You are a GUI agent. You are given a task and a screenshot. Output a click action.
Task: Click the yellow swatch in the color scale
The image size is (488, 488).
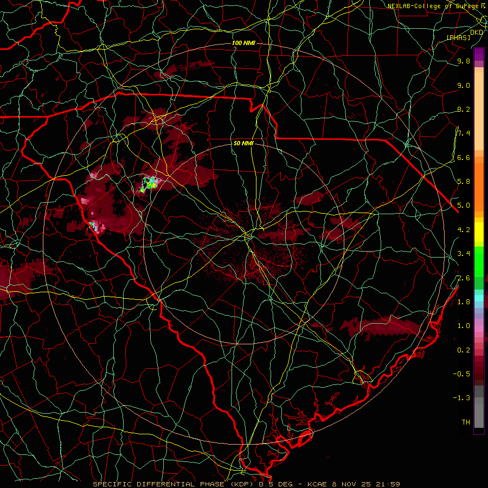pos(479,232)
